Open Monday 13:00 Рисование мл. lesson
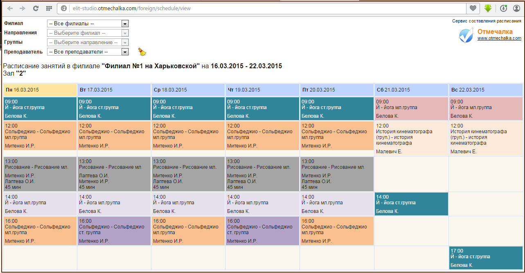 pos(40,174)
